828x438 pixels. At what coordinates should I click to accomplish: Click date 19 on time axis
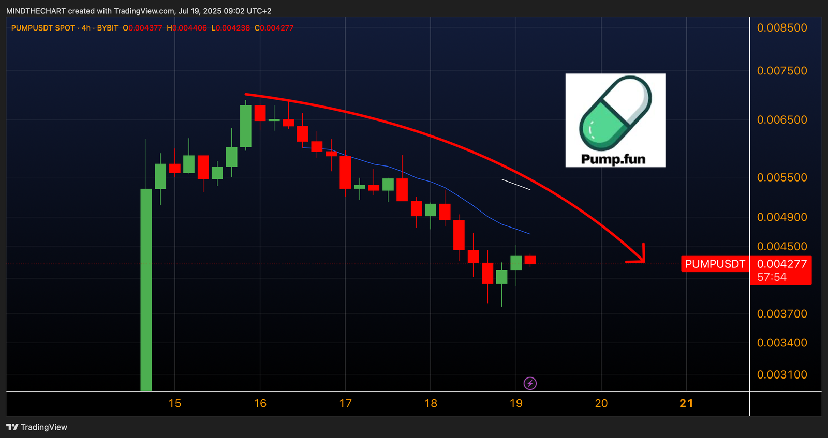pyautogui.click(x=516, y=403)
